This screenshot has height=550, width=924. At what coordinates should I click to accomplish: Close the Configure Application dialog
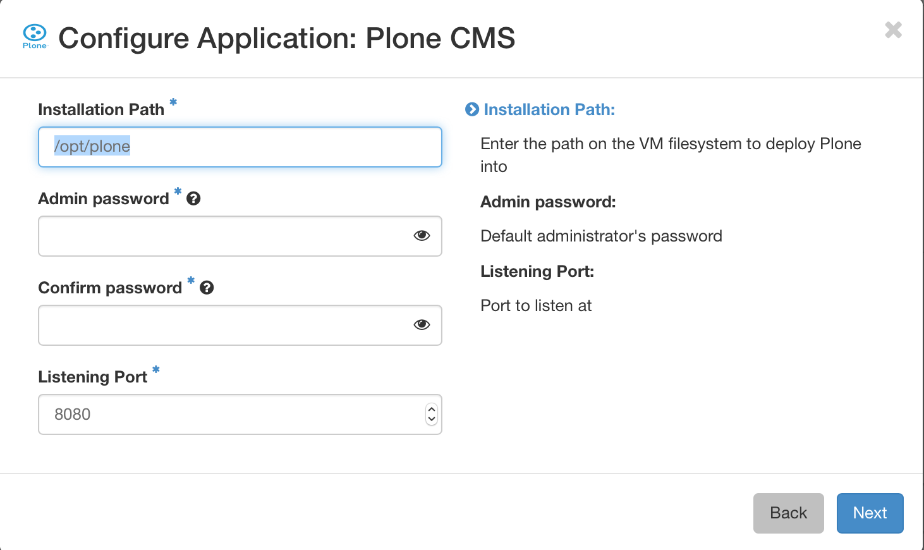[x=893, y=30]
